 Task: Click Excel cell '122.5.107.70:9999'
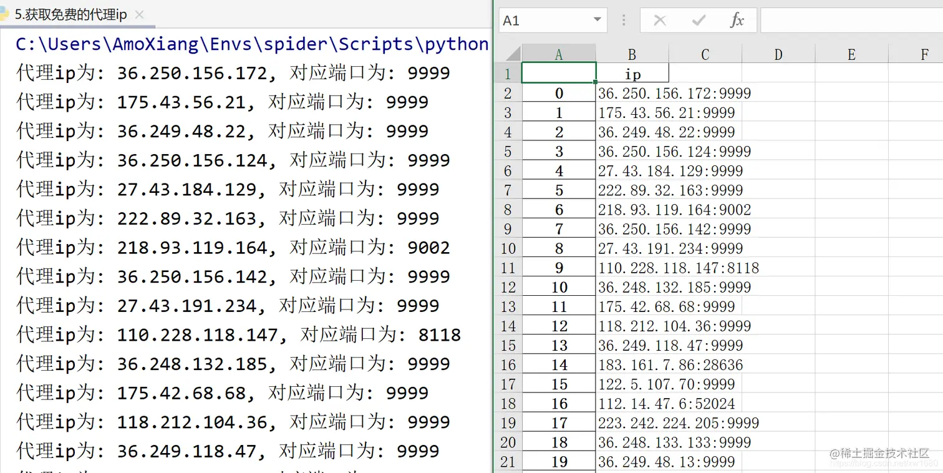667,384
